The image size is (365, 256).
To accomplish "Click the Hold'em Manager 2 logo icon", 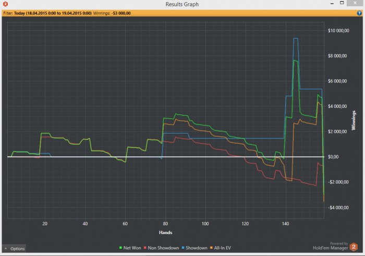I will coord(354,247).
